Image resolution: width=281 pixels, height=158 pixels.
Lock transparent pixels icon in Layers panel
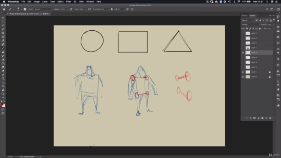[247, 29]
